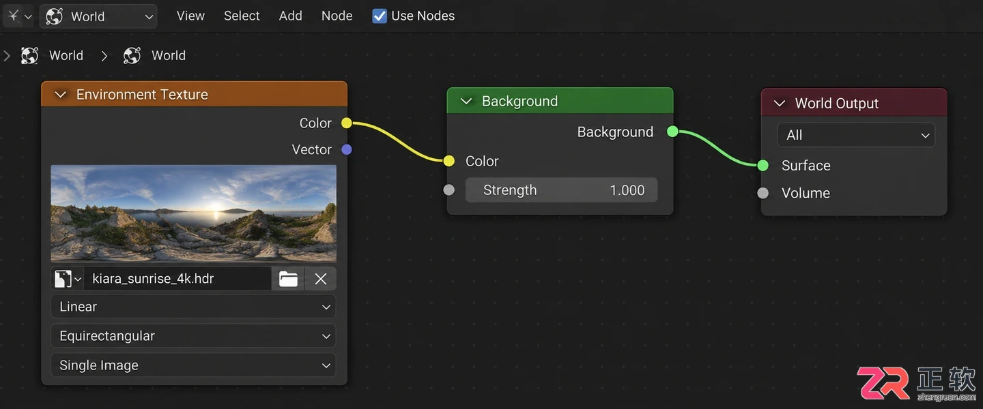Open the editor type selector icon

18,16
